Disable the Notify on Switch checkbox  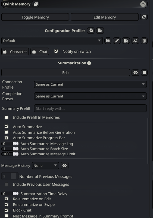pyautogui.click(x=56, y=51)
